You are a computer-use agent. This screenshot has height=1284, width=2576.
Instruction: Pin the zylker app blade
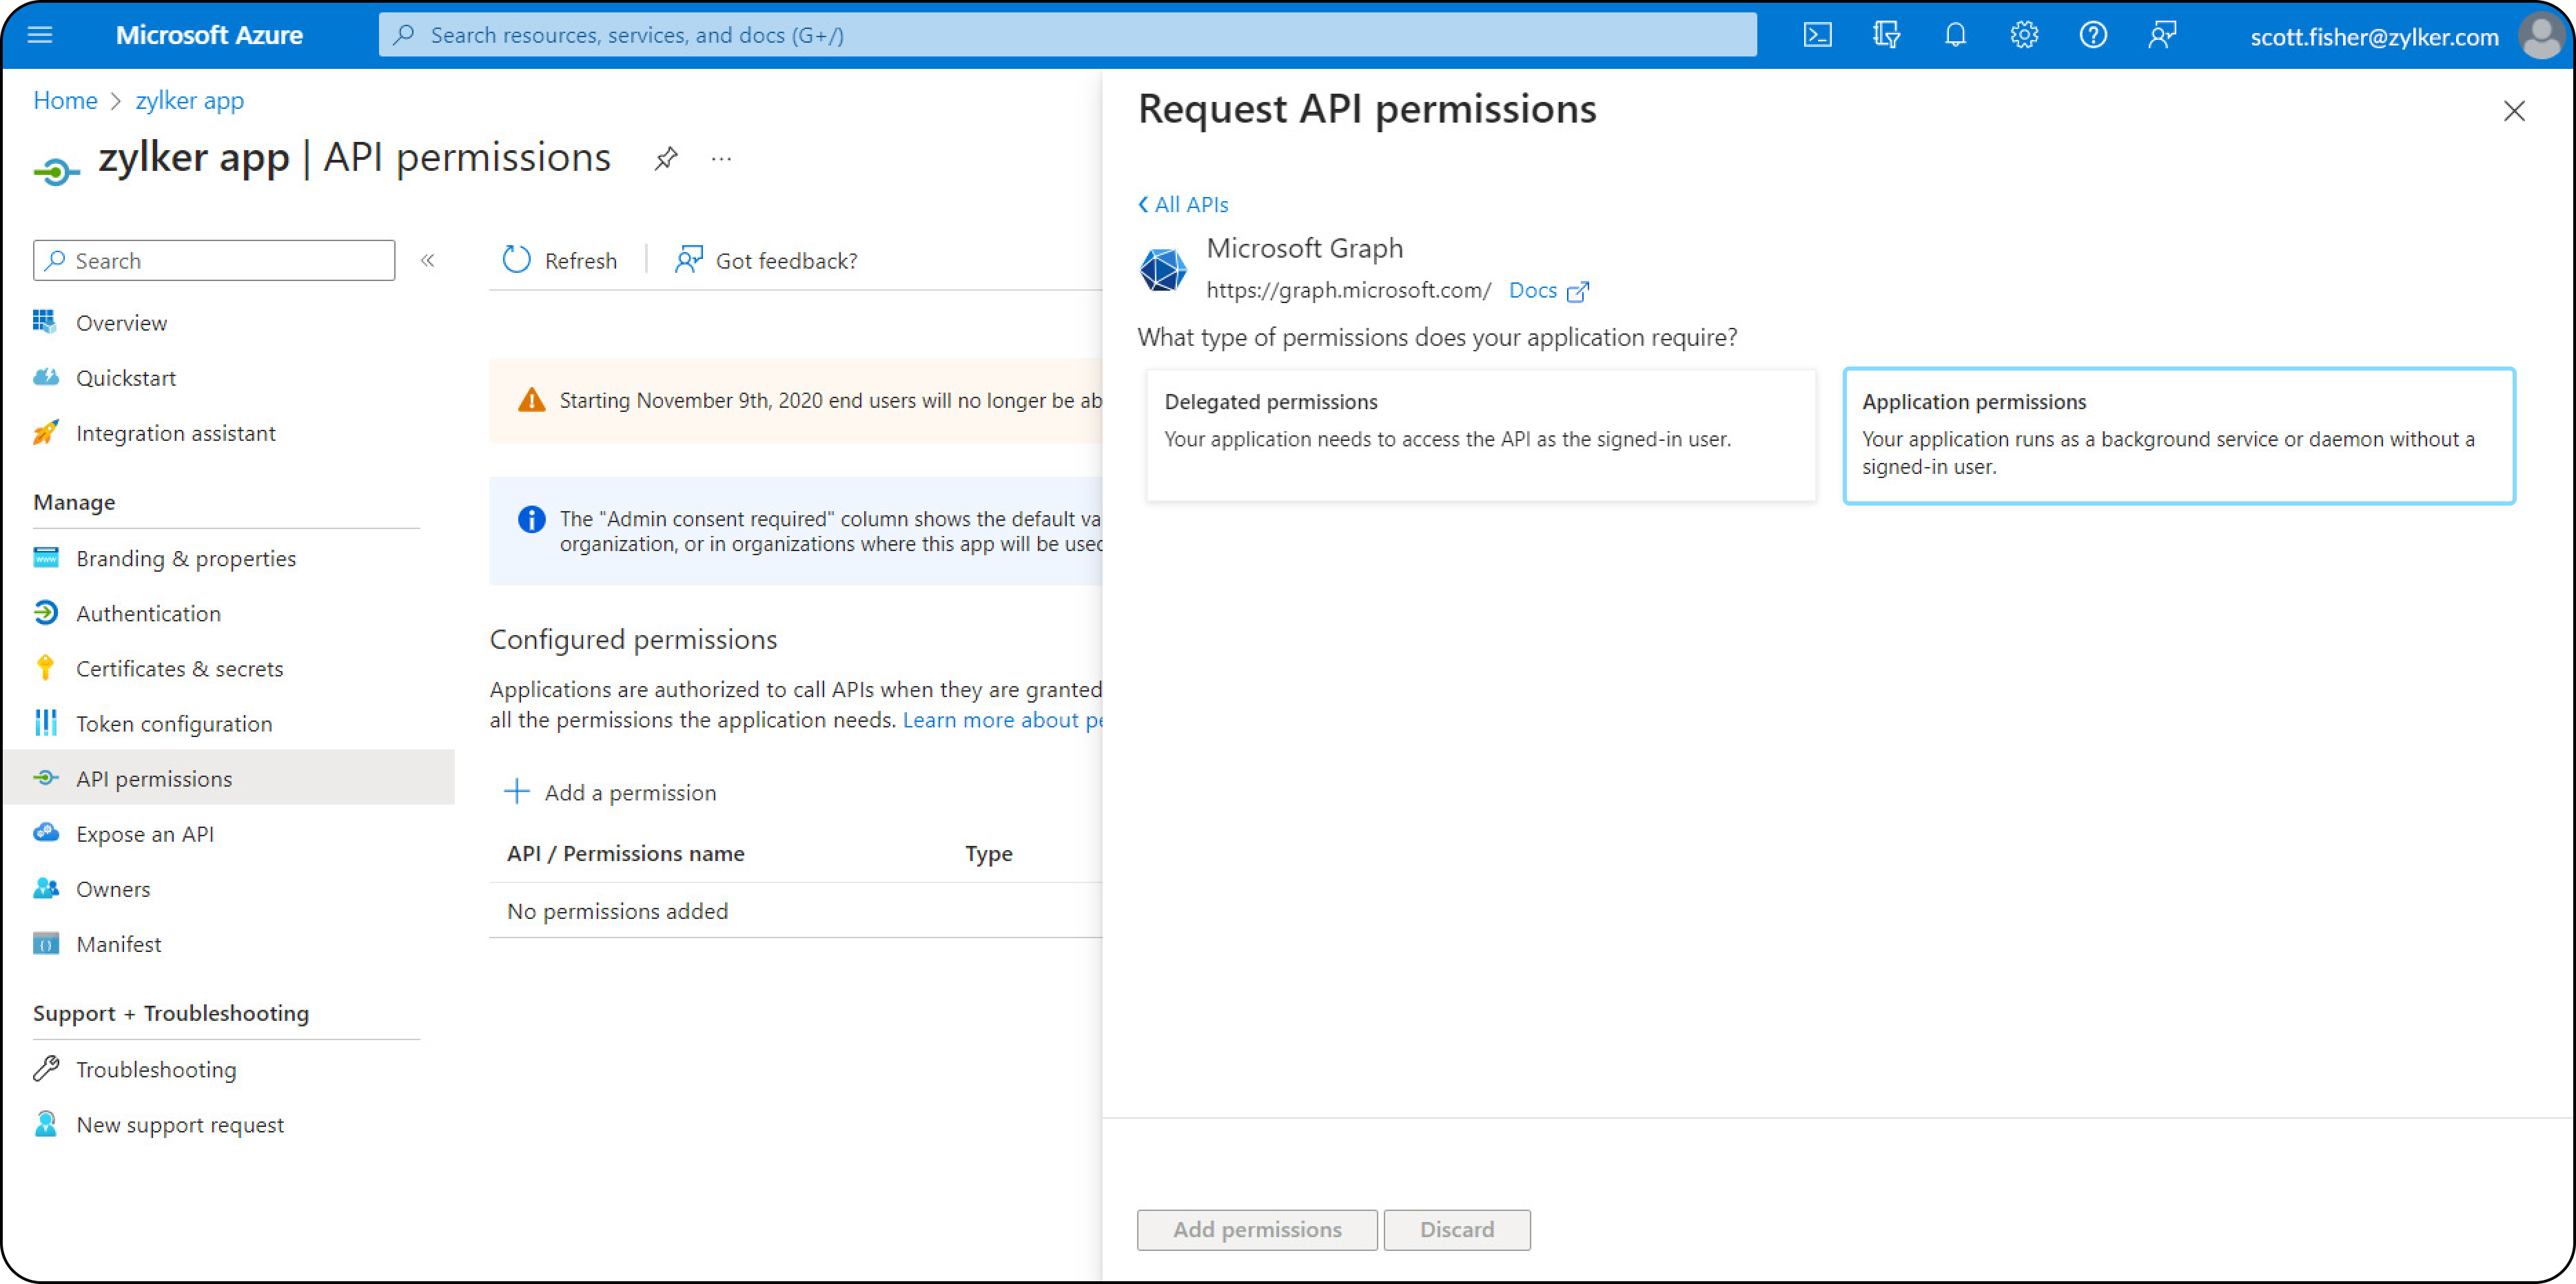(x=666, y=158)
